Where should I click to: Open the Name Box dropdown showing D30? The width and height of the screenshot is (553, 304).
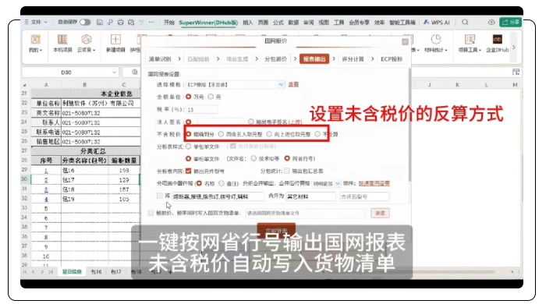click(114, 72)
